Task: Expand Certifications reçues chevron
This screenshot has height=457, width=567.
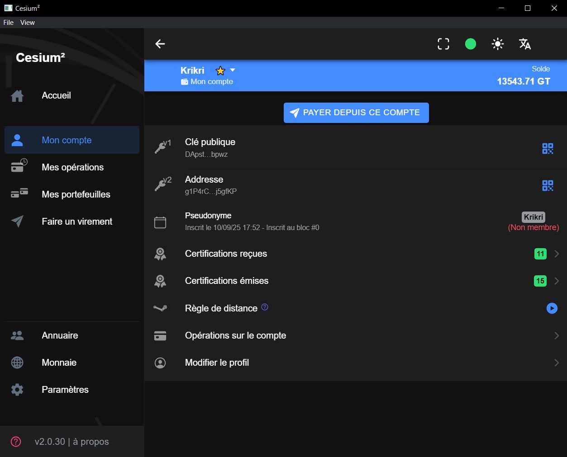Action: [557, 254]
